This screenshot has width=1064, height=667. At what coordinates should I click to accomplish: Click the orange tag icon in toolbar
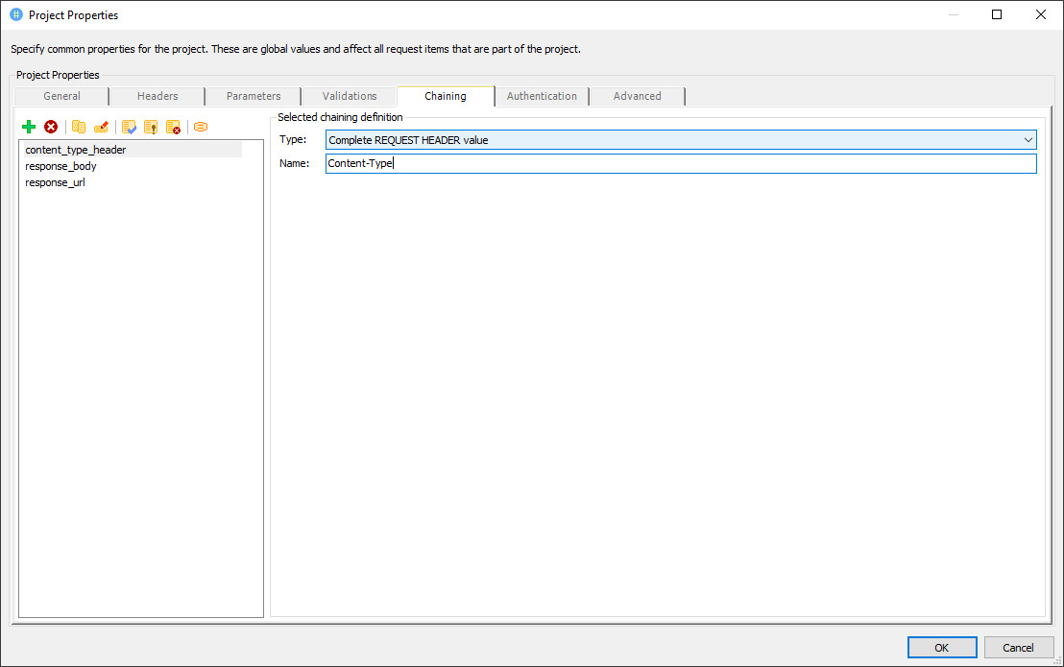point(201,127)
